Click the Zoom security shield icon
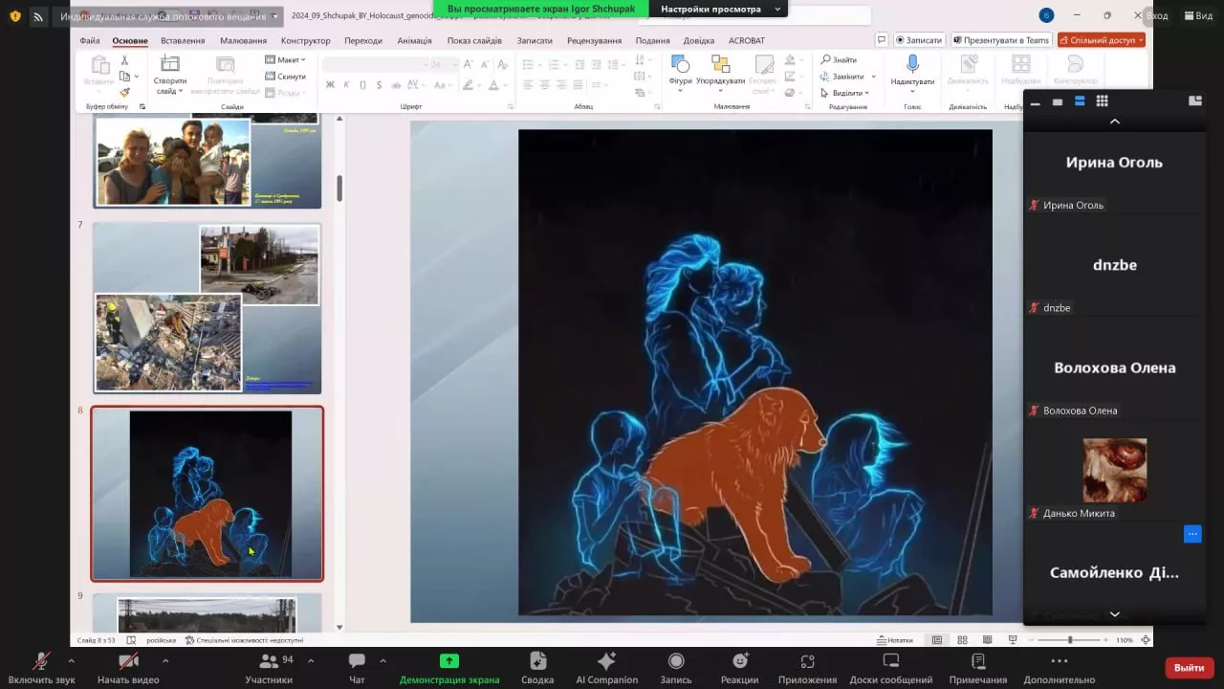 (x=15, y=16)
